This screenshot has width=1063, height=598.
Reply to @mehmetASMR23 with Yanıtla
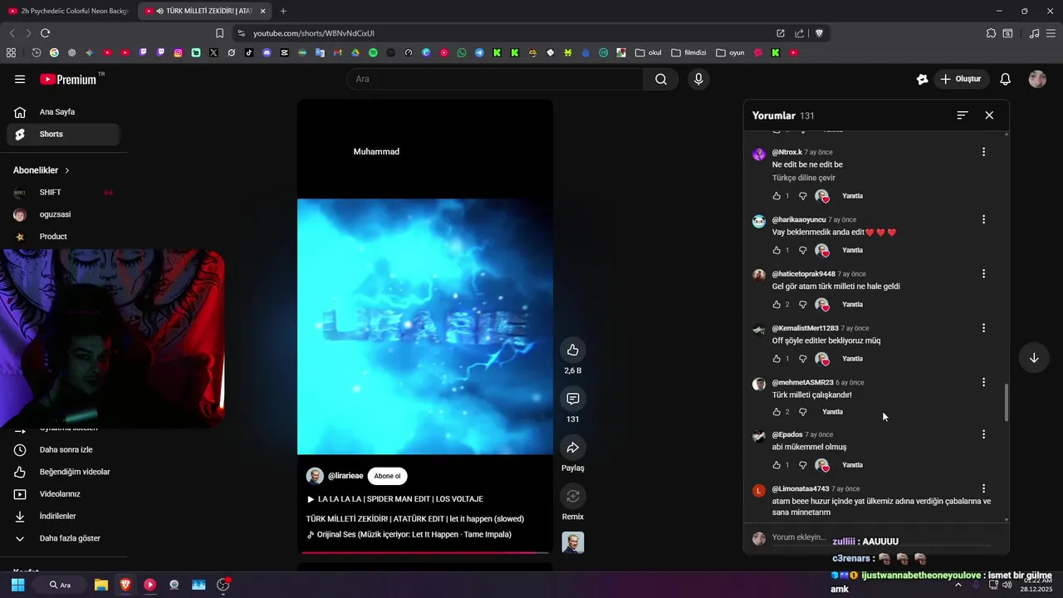[x=832, y=412]
